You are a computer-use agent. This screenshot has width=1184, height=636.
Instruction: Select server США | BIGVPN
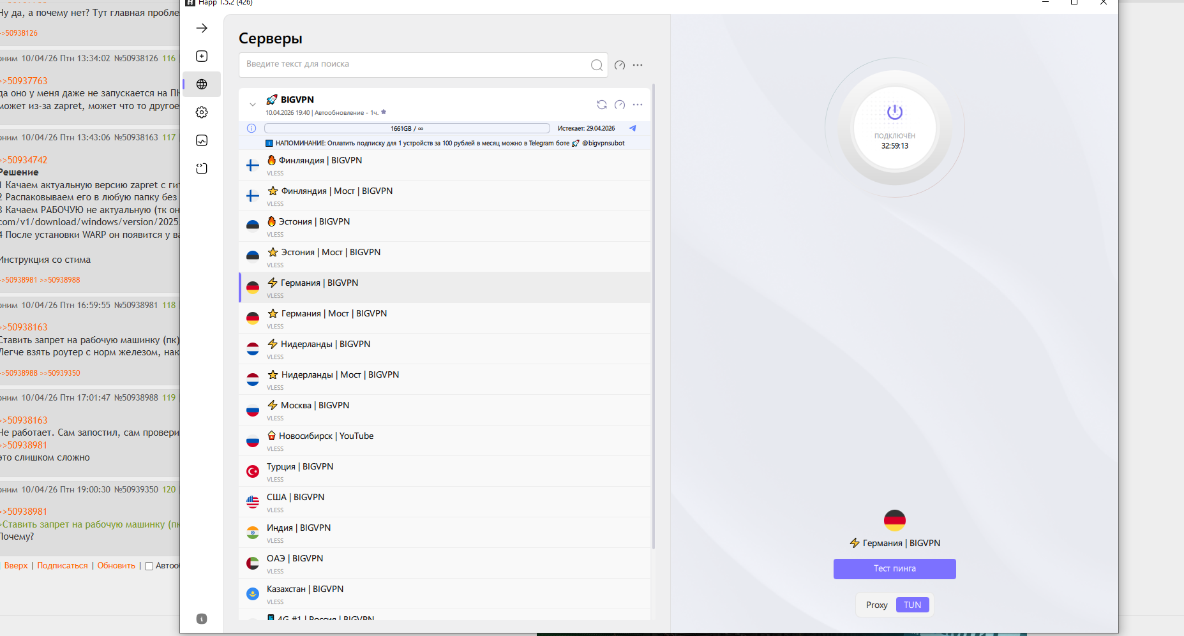click(445, 502)
